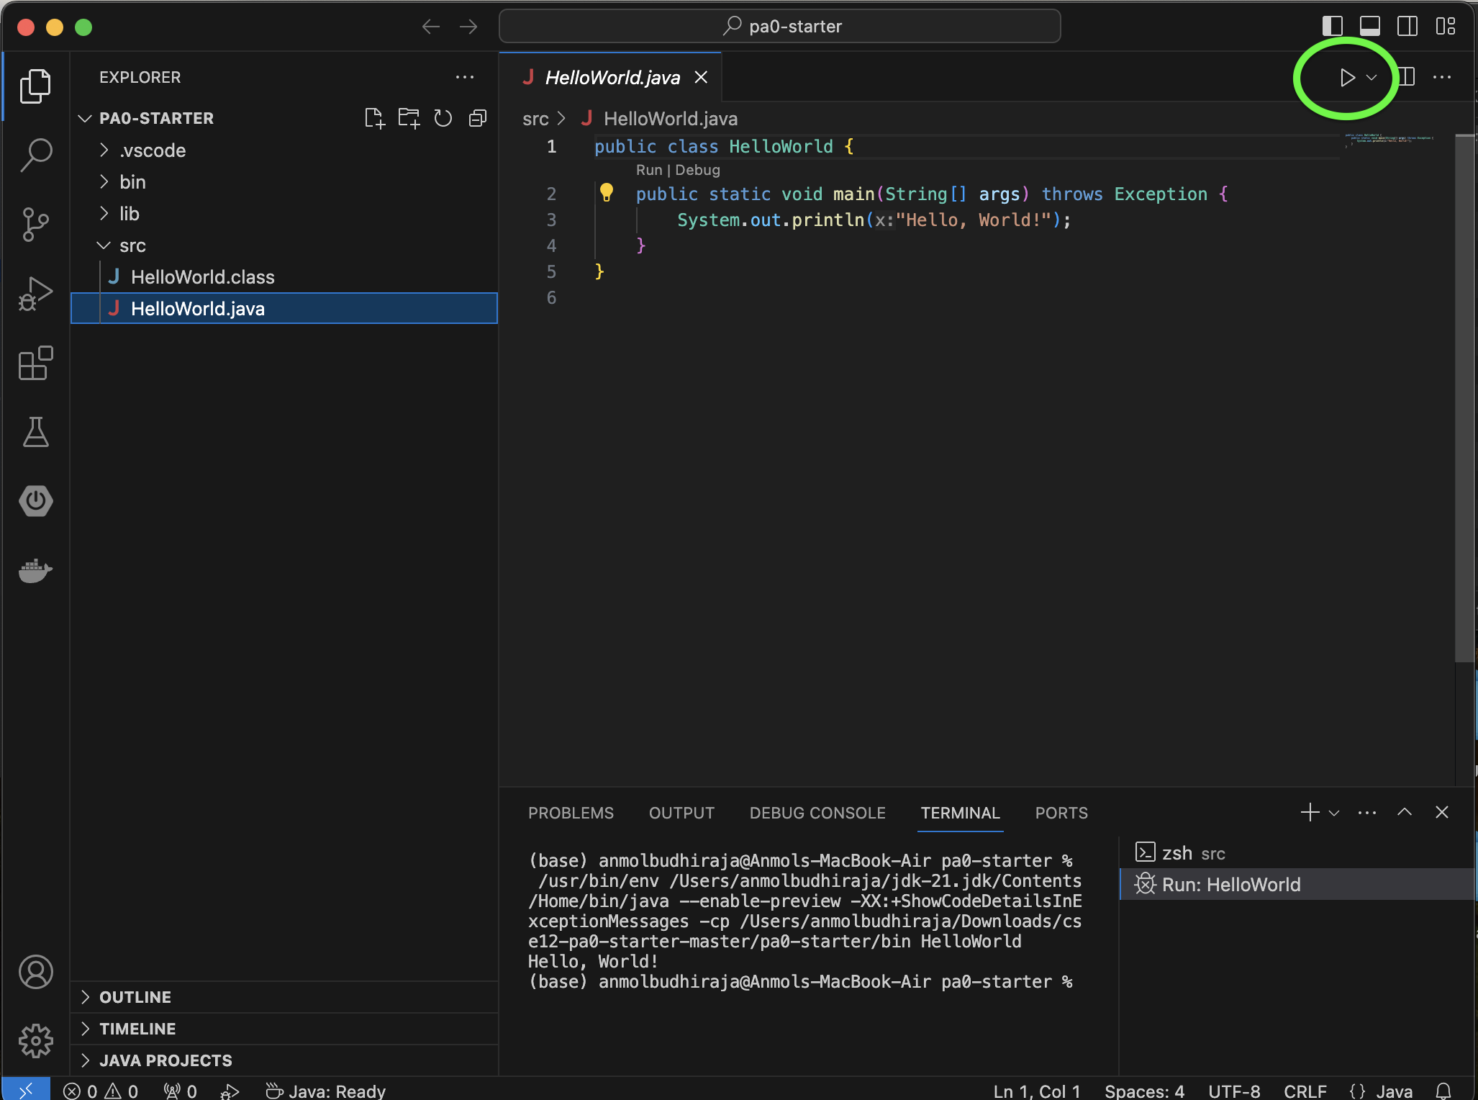The image size is (1478, 1100).
Task: Open the Extensions view icon
Action: [35, 362]
